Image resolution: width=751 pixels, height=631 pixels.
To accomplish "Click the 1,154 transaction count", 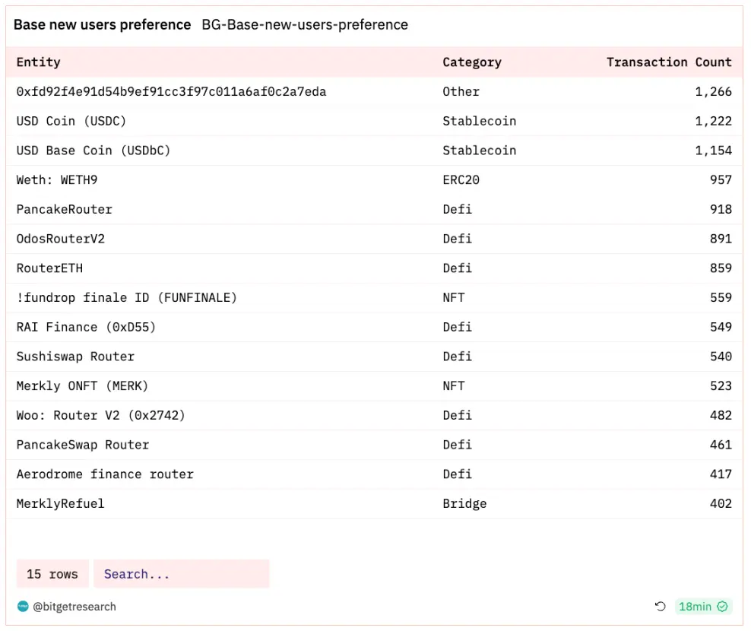I will point(714,150).
